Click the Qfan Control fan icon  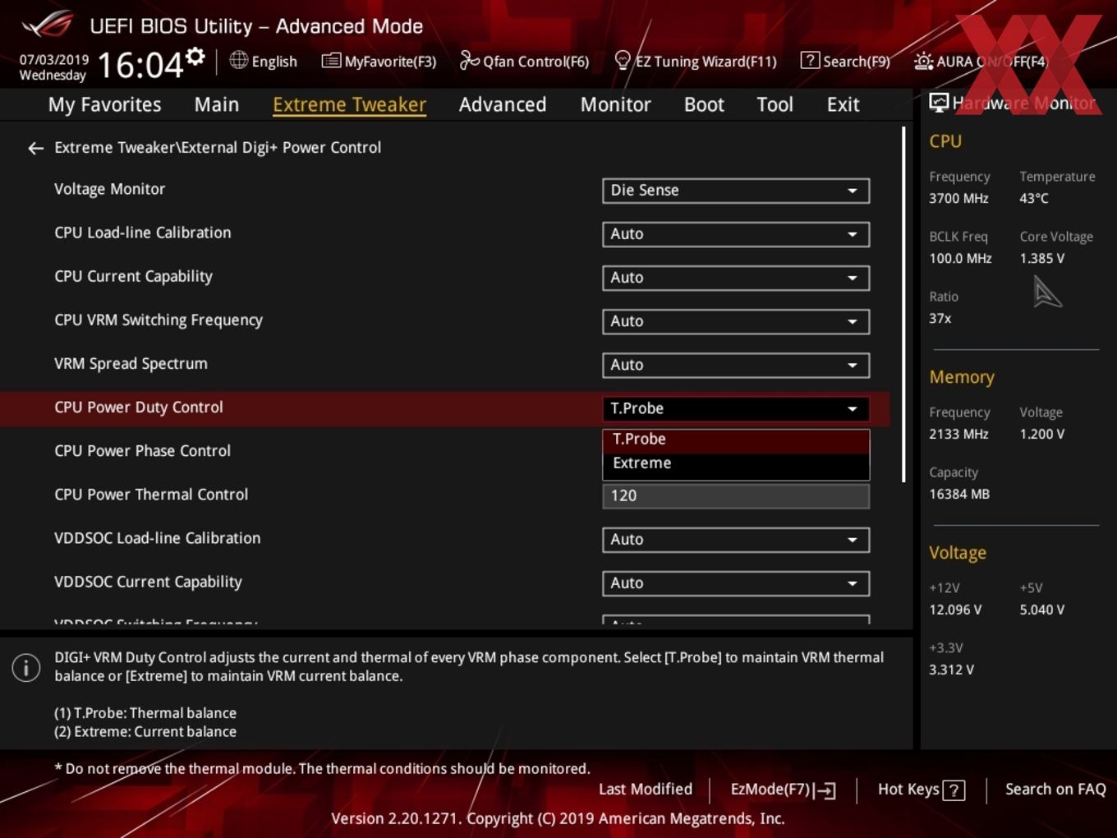point(469,60)
